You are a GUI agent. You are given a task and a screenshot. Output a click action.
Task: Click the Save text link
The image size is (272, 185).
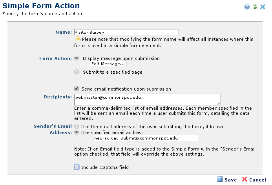coord(230,180)
